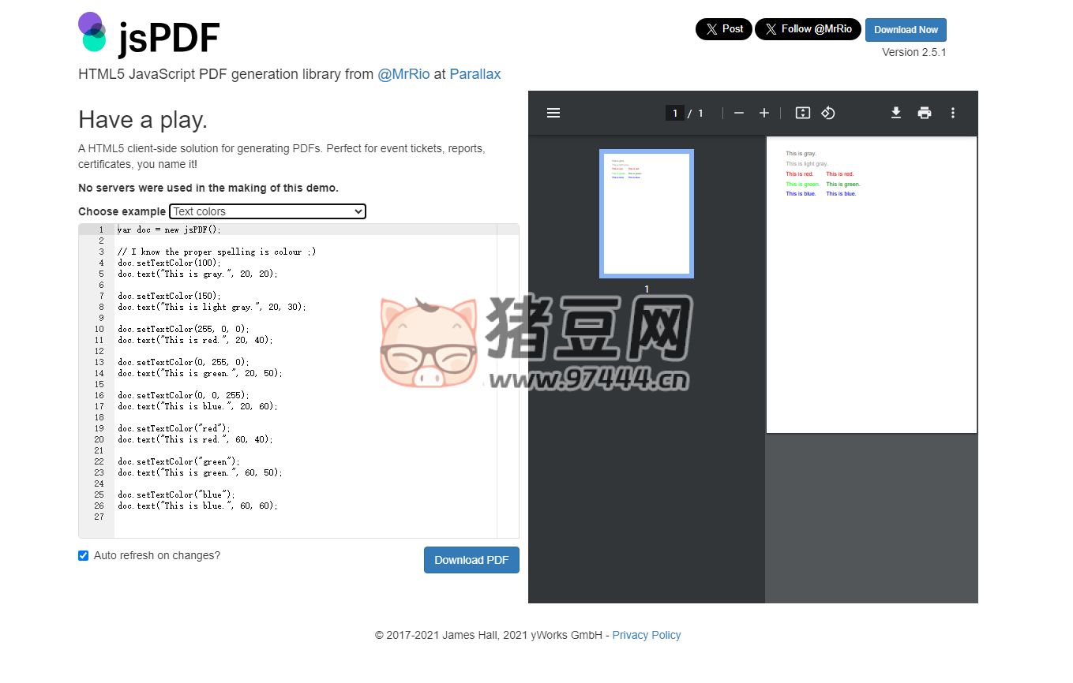Open the Privacy Policy link

click(x=647, y=635)
